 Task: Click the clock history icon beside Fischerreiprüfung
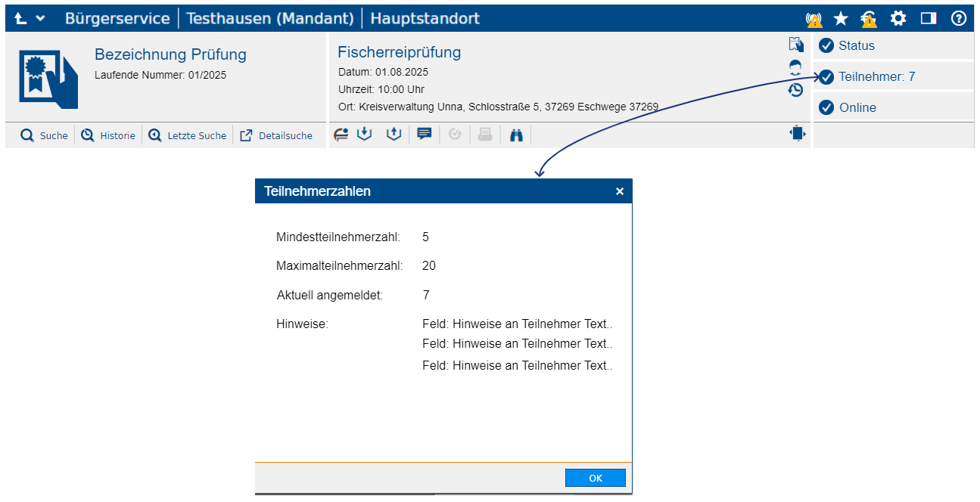795,90
